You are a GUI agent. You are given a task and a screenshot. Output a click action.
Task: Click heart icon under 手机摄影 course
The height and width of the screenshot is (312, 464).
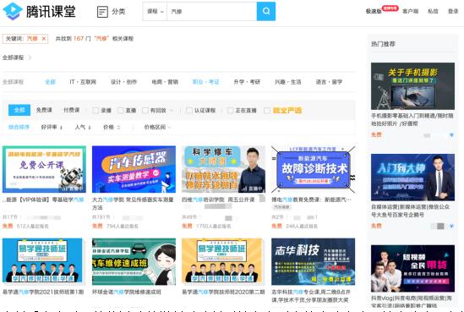pyautogui.click(x=451, y=135)
